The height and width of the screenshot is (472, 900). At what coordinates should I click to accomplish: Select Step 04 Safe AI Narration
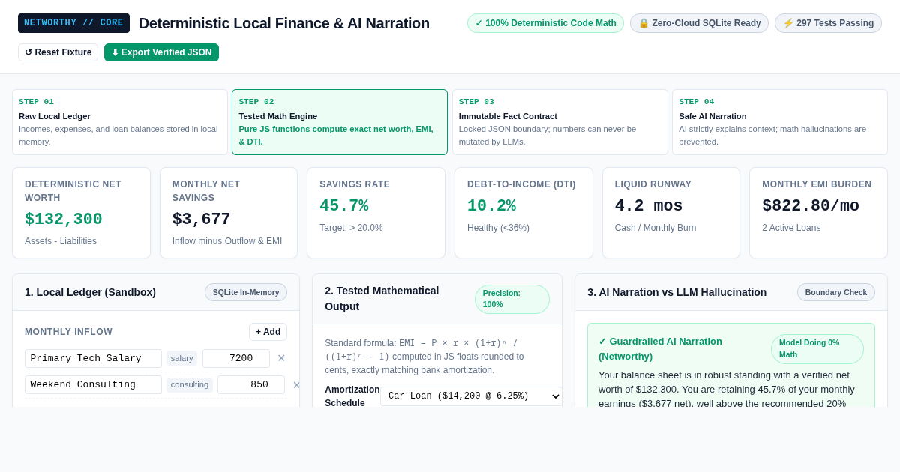(x=780, y=122)
